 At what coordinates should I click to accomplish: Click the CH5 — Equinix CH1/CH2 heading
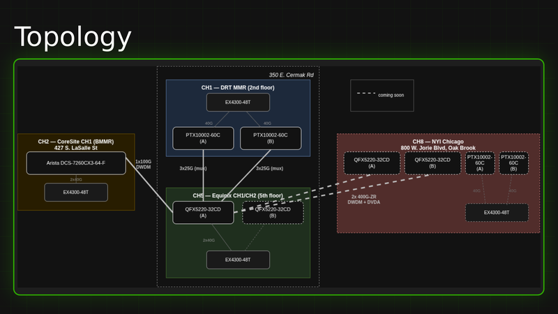coord(238,195)
